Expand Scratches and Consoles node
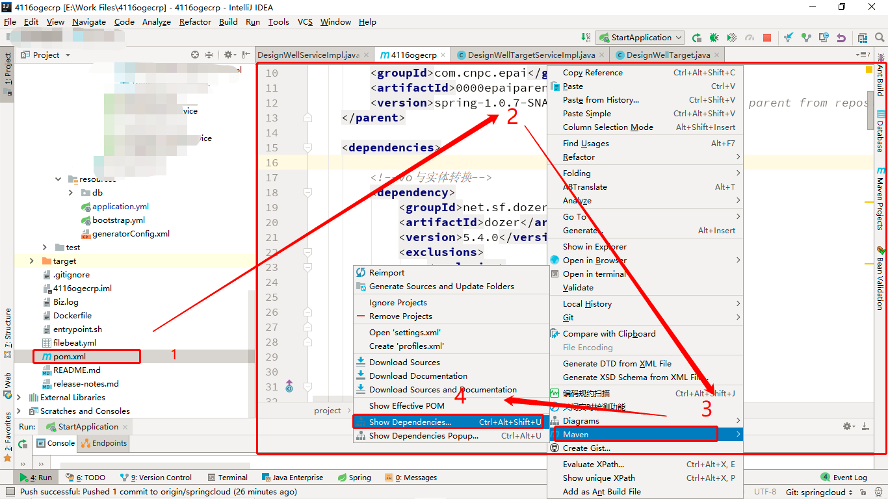 (19, 411)
